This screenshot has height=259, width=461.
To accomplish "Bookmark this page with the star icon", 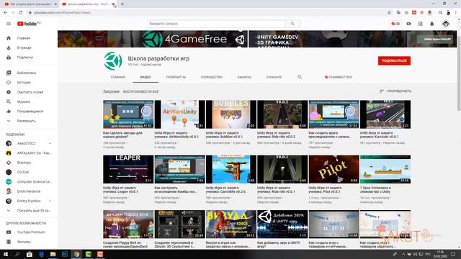I will (389, 13).
